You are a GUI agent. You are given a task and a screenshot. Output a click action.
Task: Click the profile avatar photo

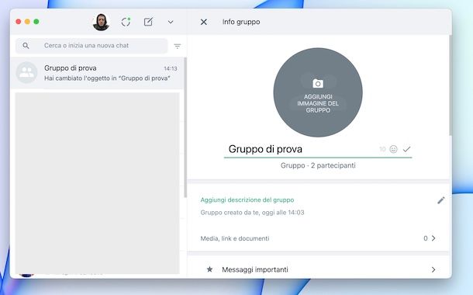[101, 22]
